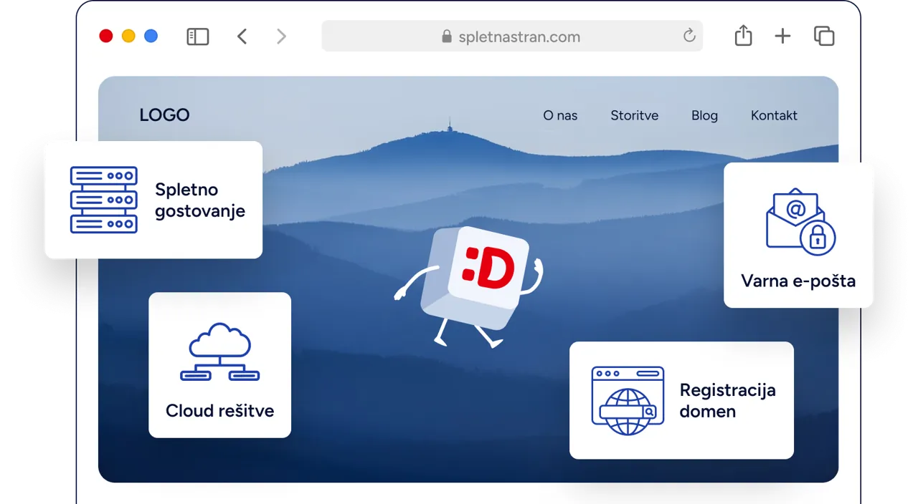Click the red :D keyboard key mascot
The image size is (918, 504).
coord(468,286)
